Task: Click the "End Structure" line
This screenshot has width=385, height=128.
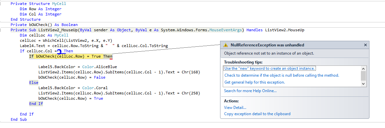Action: point(25,19)
